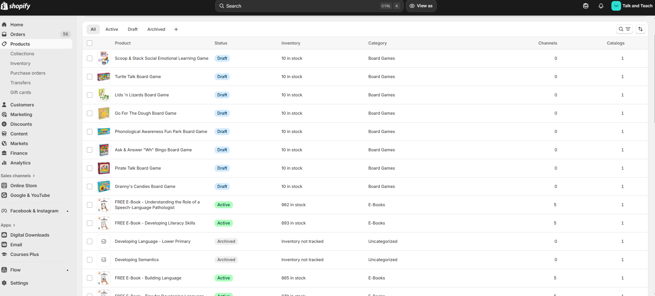Screen dimensions: 655x296
Task: Click the Status column header
Action: coord(221,43)
